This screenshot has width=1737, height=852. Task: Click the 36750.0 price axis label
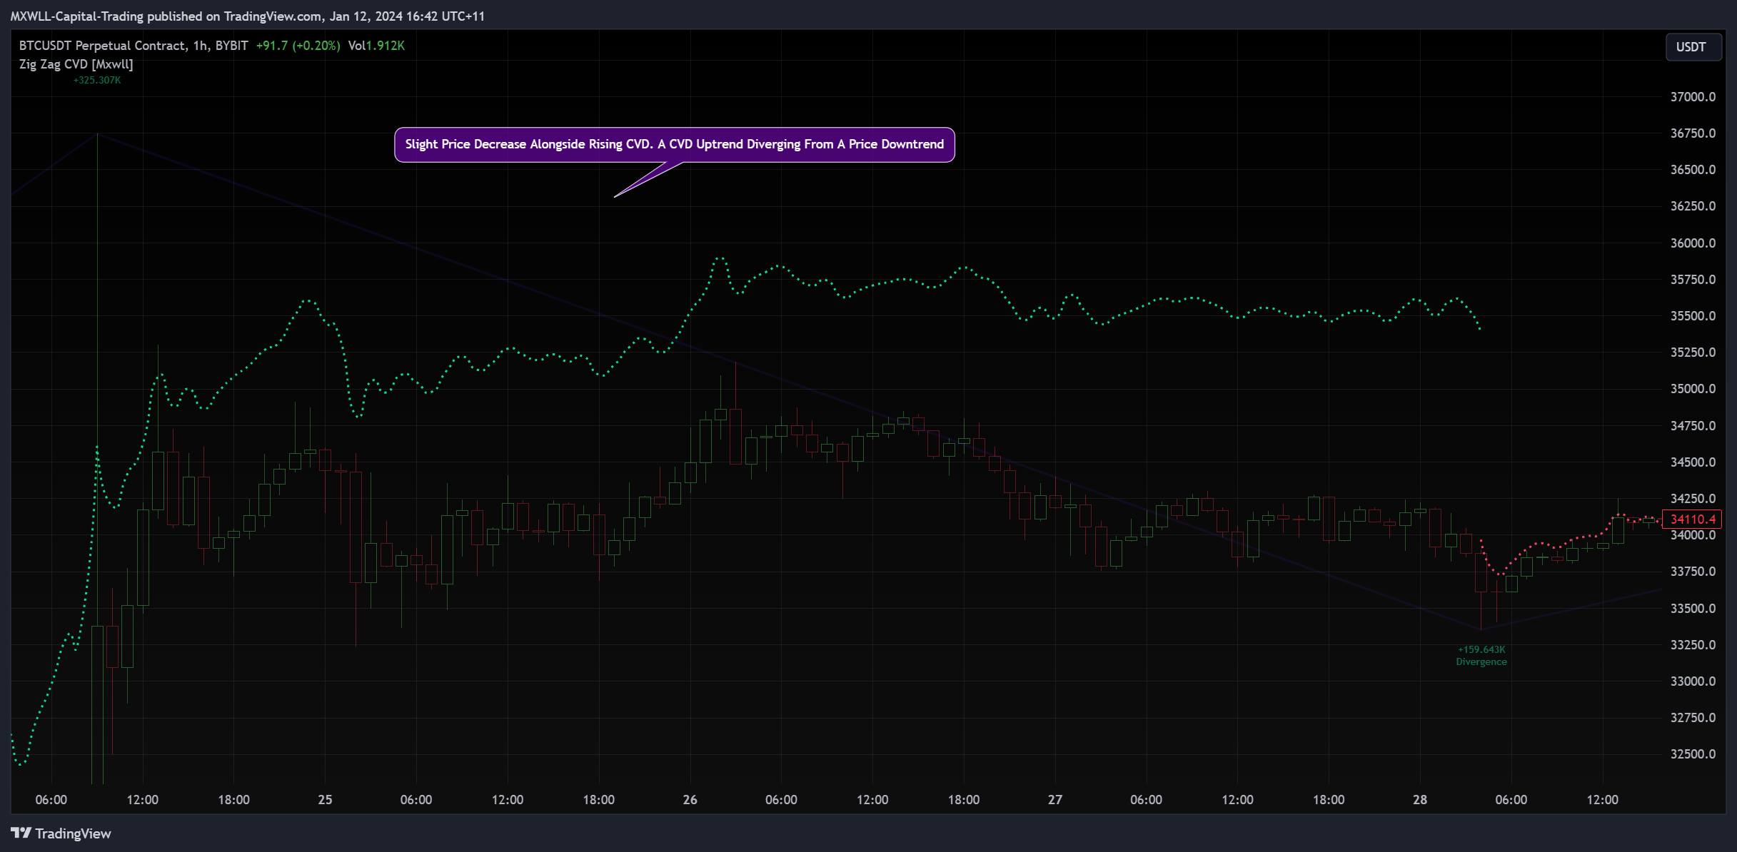pos(1693,133)
